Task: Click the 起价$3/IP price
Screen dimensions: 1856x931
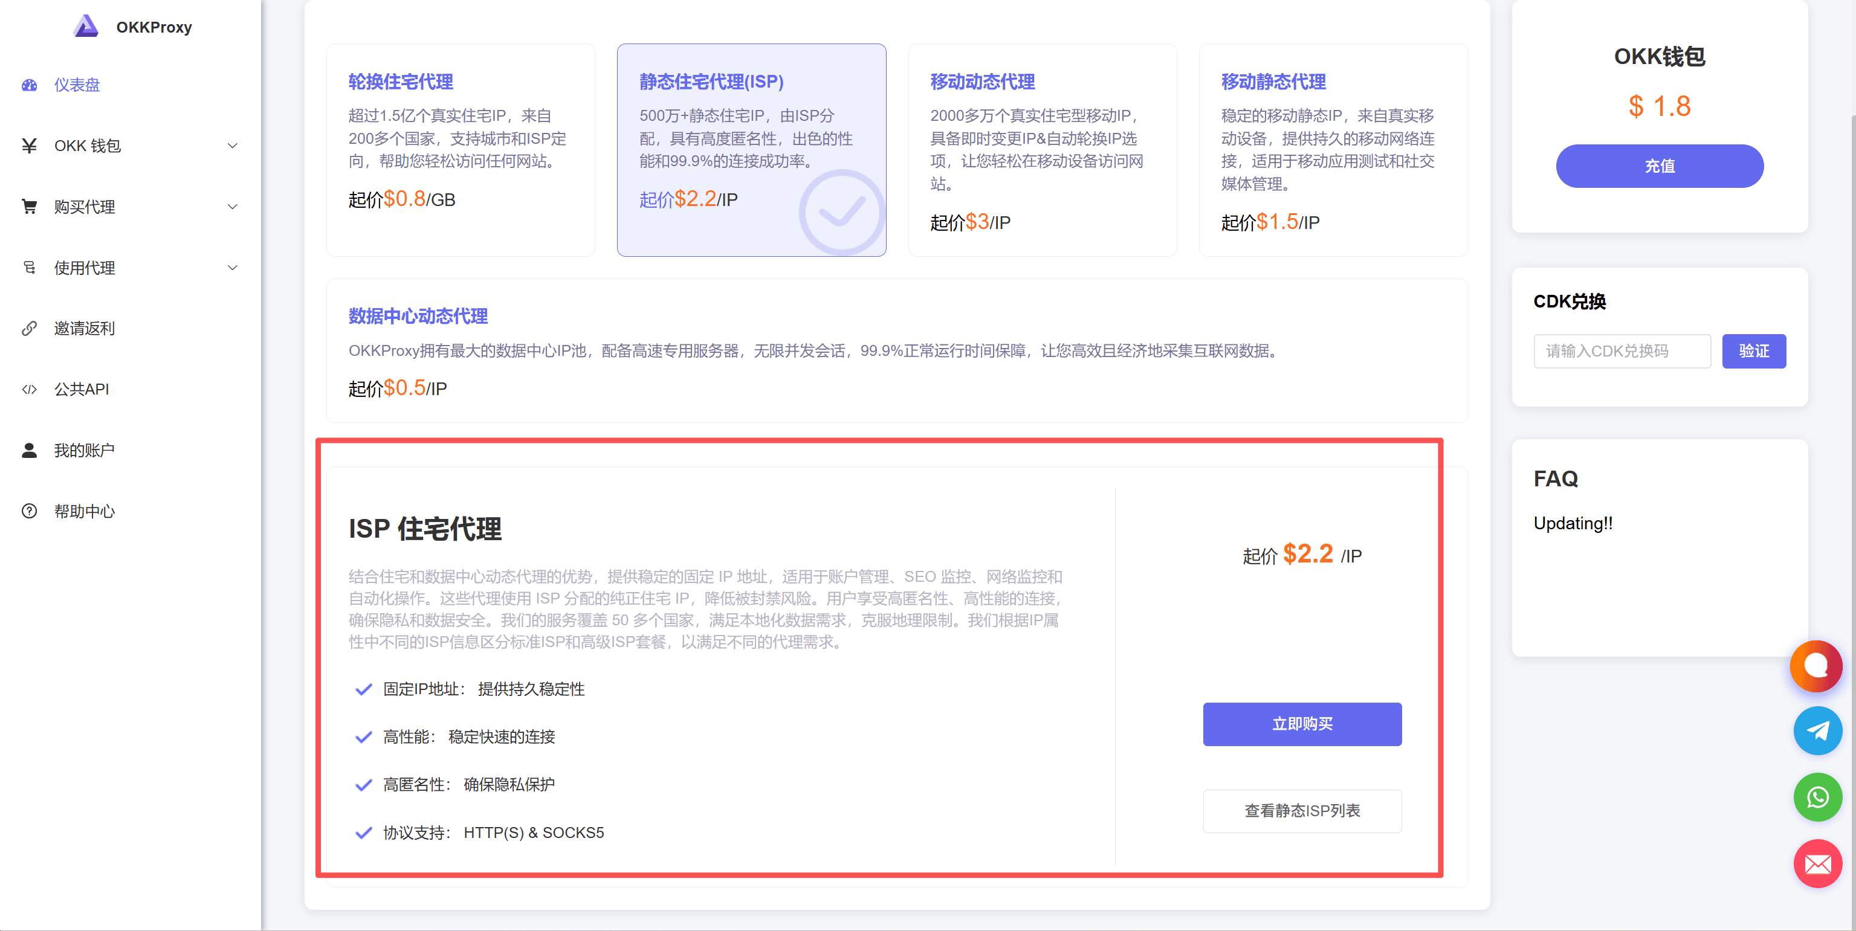Action: point(970,222)
